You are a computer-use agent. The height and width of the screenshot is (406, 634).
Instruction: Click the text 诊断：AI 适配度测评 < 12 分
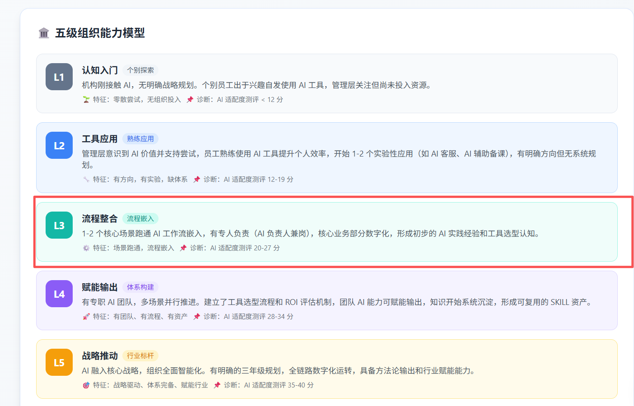point(240,99)
